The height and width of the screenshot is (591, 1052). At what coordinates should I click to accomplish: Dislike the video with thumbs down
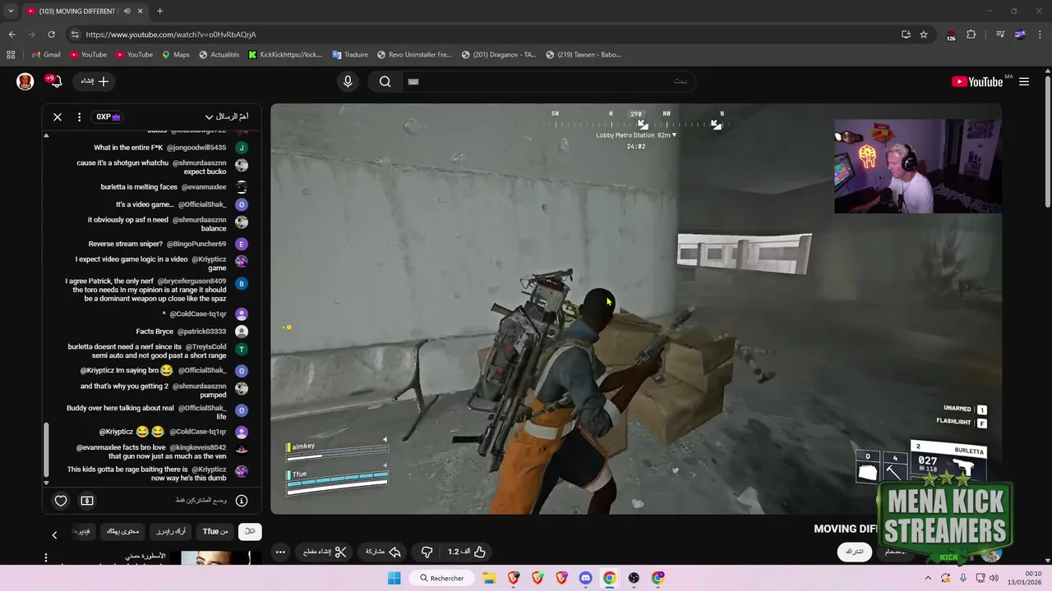tap(427, 552)
